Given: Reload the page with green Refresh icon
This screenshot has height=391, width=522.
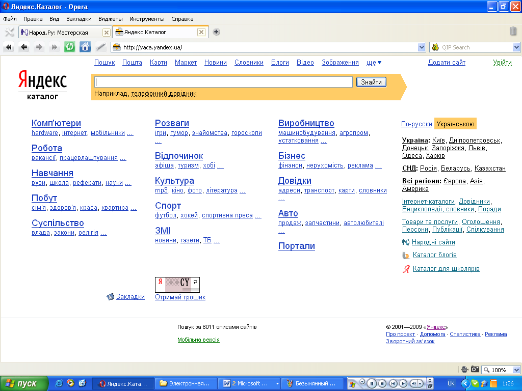Looking at the screenshot, I should pos(69,47).
